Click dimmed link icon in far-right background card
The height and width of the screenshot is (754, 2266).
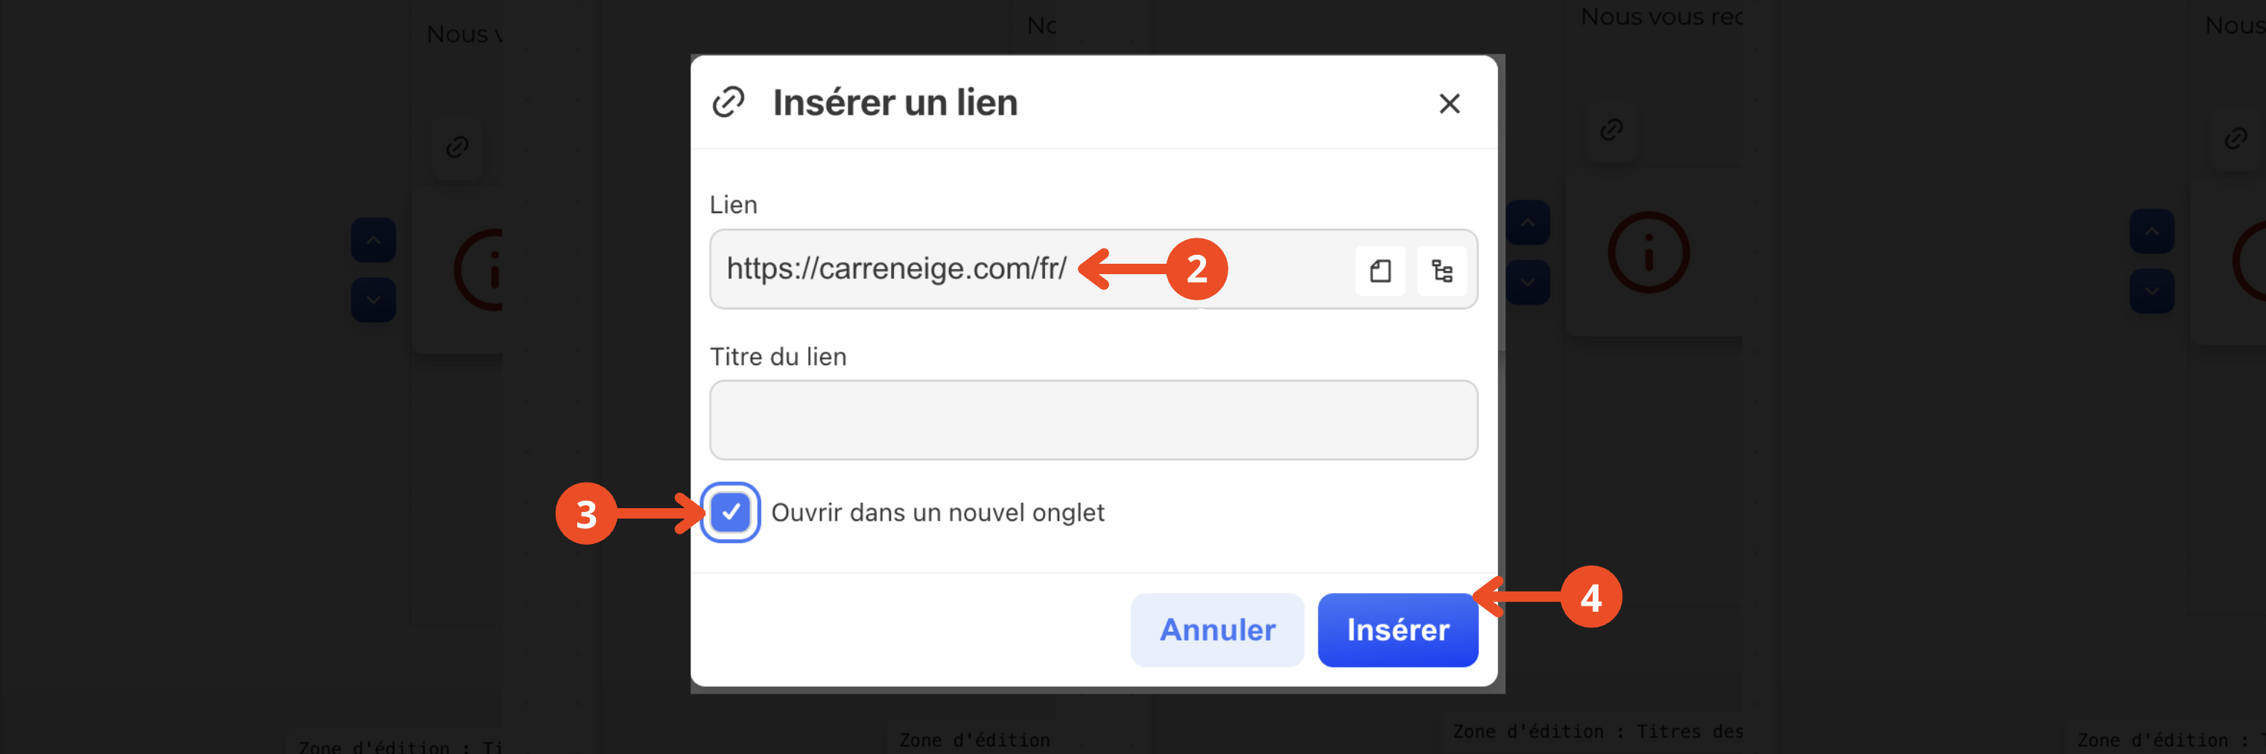2235,138
